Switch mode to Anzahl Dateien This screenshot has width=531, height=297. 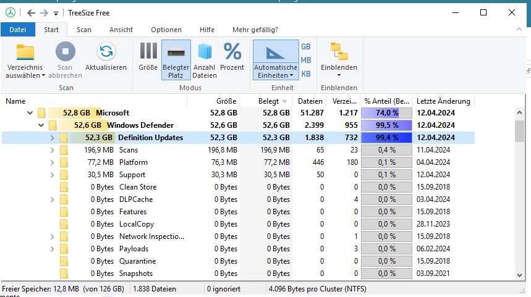[x=205, y=61]
